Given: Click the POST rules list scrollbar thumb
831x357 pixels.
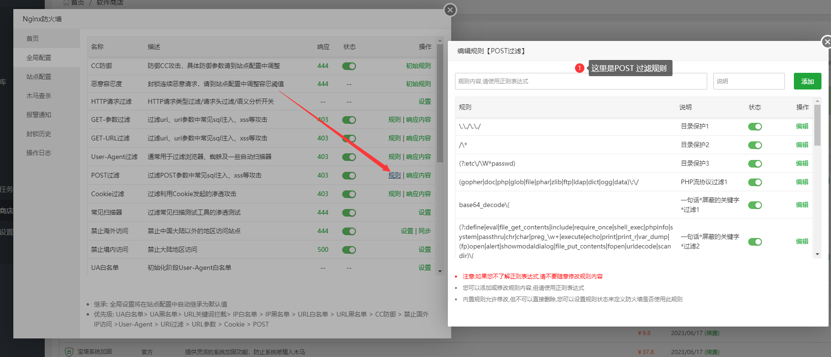Looking at the screenshot, I should pos(818,125).
